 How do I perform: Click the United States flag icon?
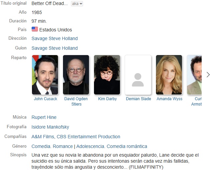click(35, 29)
